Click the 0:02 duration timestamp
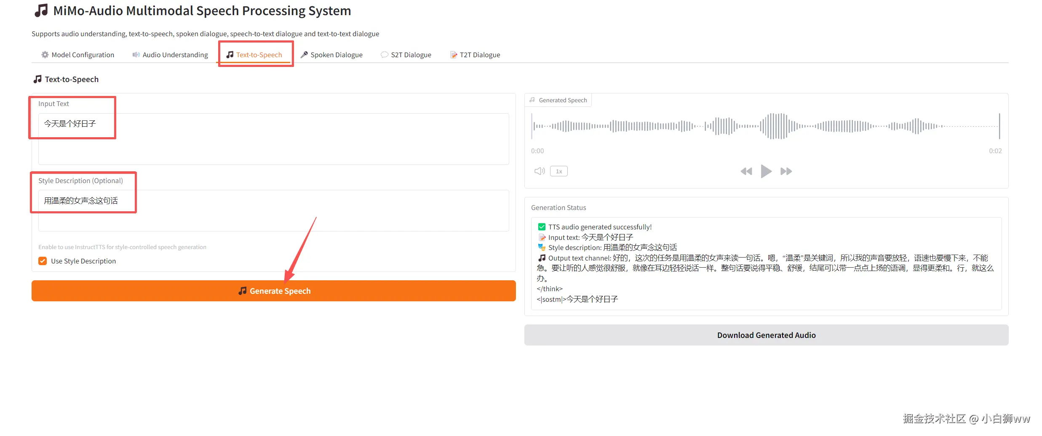Screen dimensions: 1042x436 point(995,151)
